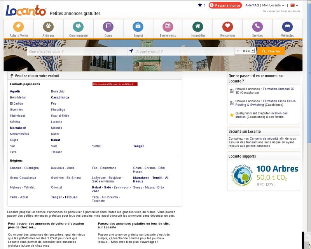311x249 pixels.
Task: Select the city Casablanca
Action: point(60,98)
